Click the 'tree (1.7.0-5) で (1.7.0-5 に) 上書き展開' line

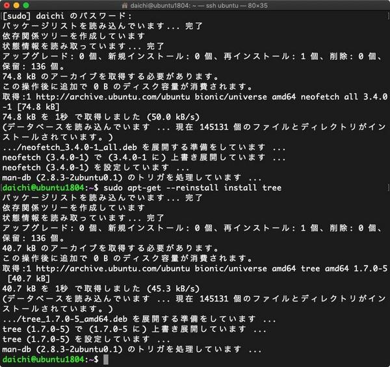135,329
